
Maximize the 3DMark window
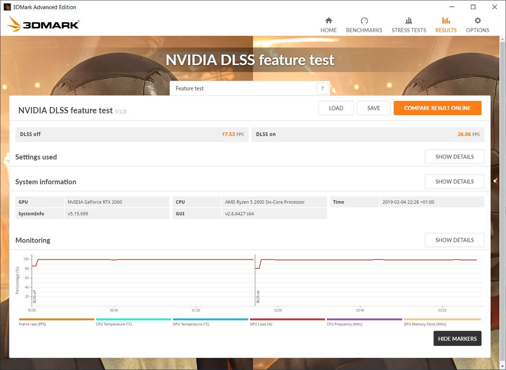point(473,7)
